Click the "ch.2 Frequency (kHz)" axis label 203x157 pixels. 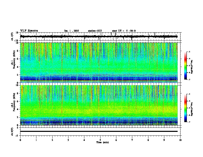(13, 102)
